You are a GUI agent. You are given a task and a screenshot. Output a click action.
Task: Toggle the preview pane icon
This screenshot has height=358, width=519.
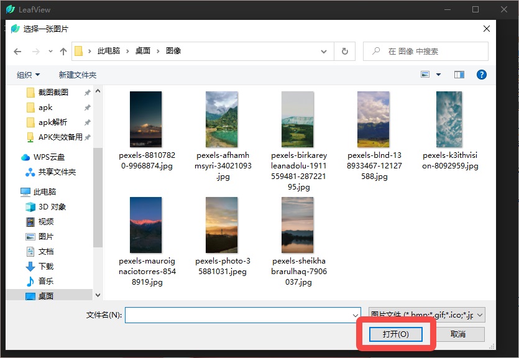click(x=459, y=75)
